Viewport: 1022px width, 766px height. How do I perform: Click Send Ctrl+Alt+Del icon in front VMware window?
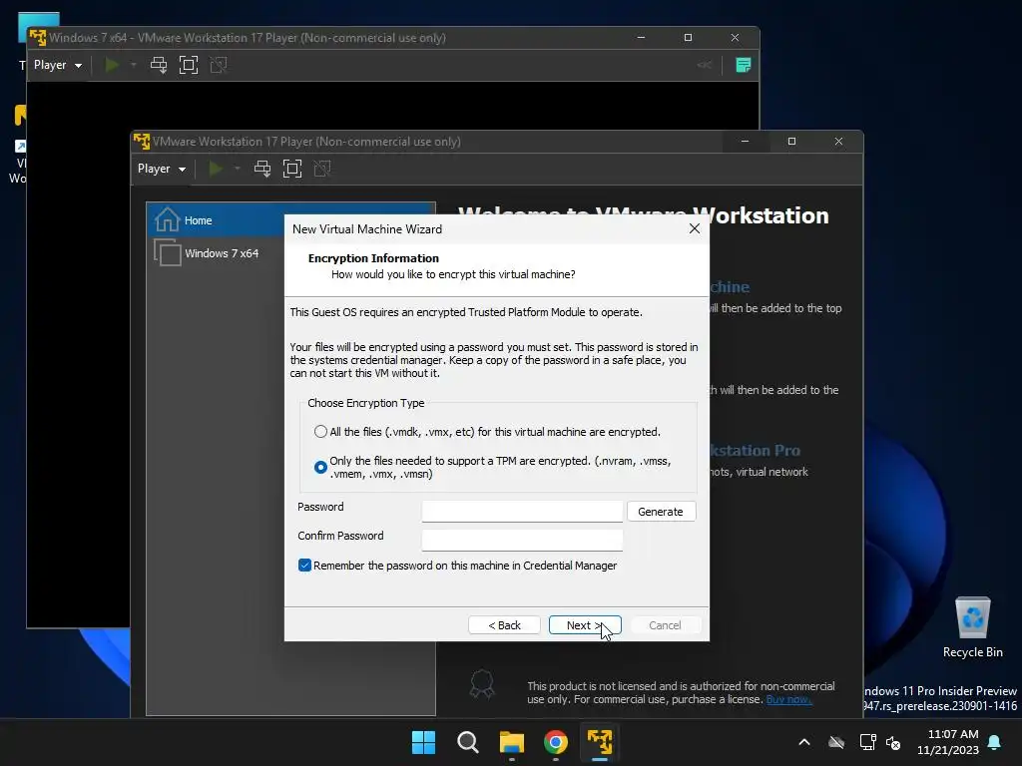262,169
